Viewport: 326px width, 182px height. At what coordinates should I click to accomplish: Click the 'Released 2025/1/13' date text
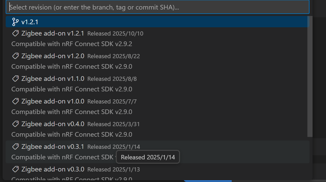tap(114, 170)
